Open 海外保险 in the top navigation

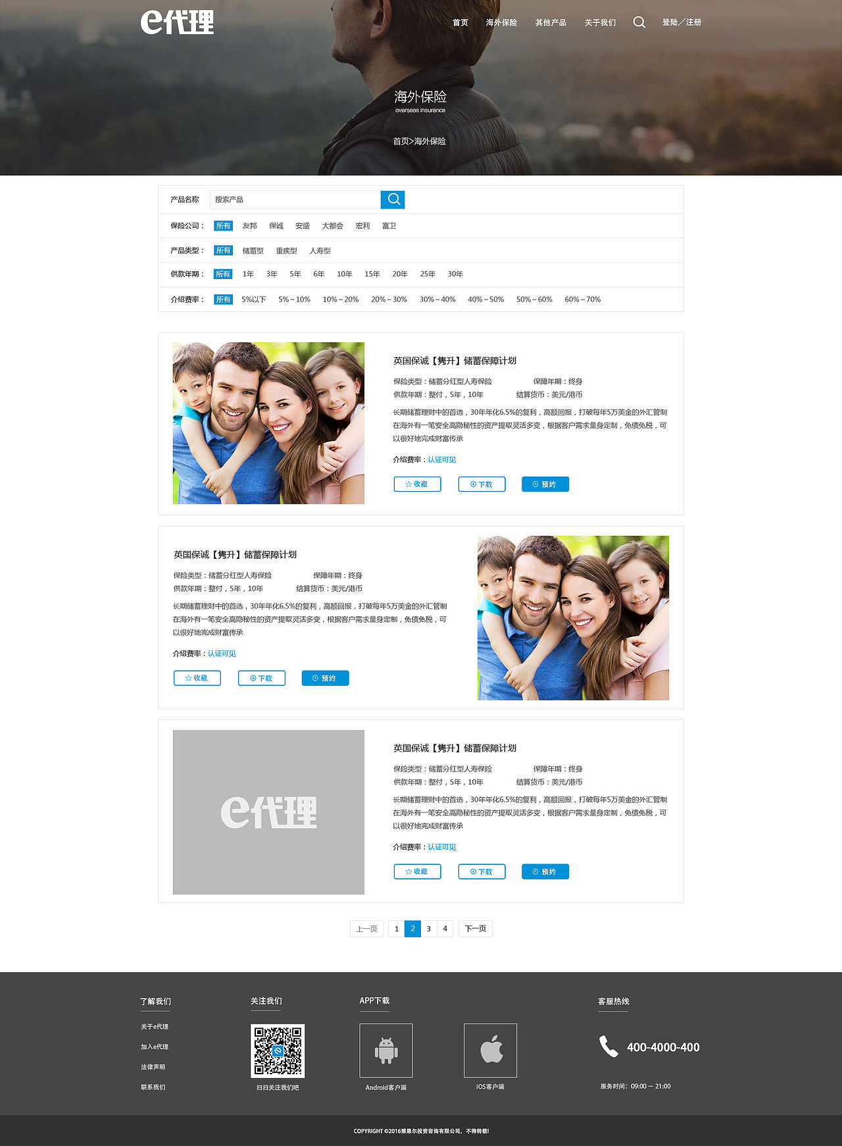(501, 22)
